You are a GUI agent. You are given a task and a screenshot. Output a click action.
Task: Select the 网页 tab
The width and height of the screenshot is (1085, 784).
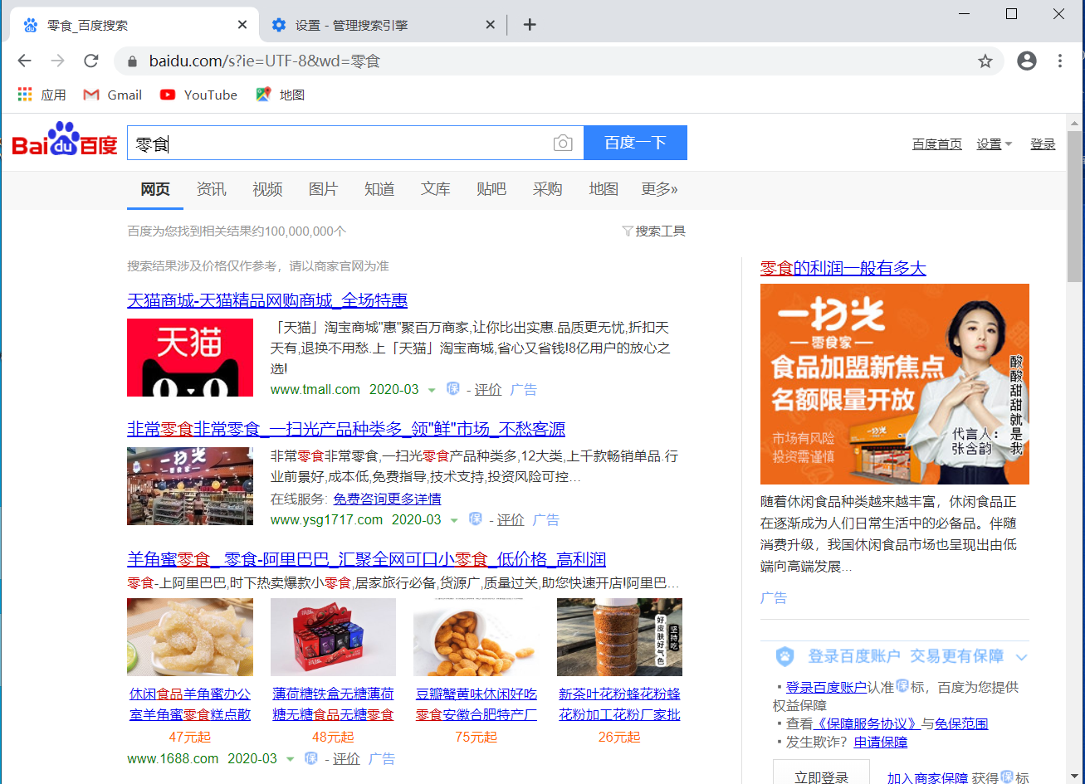point(155,189)
